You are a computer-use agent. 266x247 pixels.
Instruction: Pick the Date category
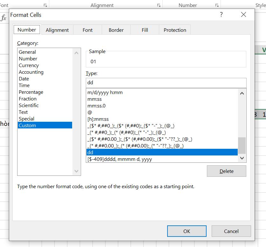(x=45, y=79)
